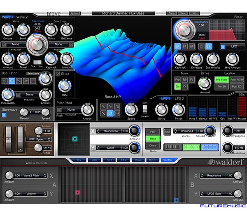Open the FX 1 tab

[109, 160]
